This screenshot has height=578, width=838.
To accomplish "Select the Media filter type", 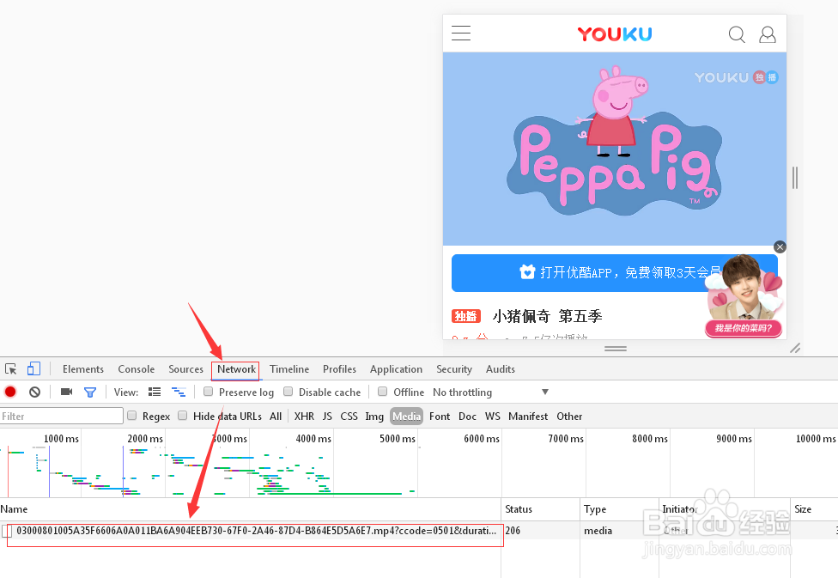I will coord(406,416).
